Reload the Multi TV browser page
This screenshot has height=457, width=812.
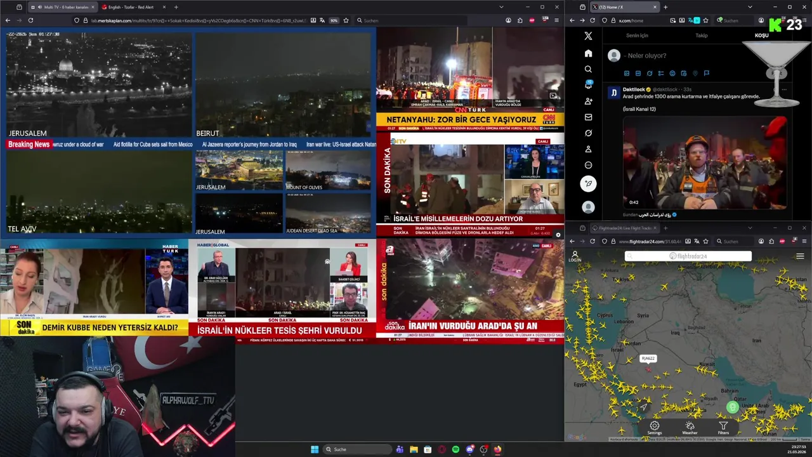tap(30, 20)
